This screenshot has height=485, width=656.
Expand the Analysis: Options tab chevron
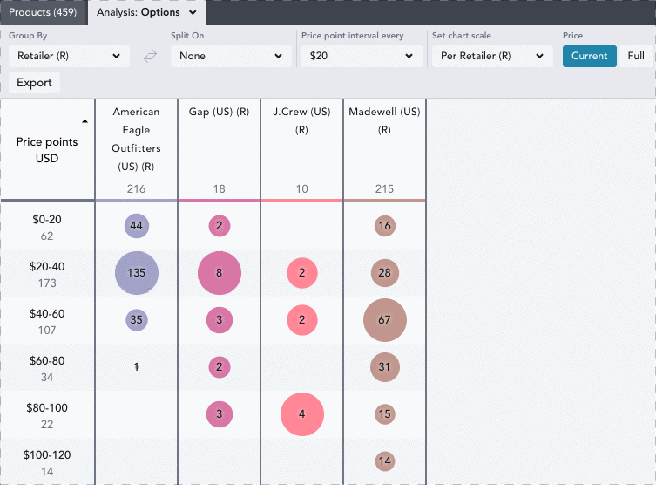193,12
